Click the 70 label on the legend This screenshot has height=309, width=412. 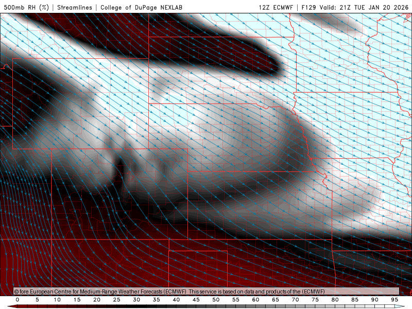click(295, 300)
